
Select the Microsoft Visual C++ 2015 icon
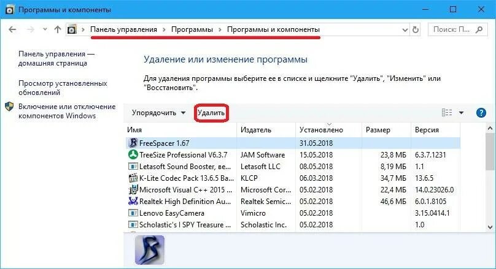pos(133,190)
